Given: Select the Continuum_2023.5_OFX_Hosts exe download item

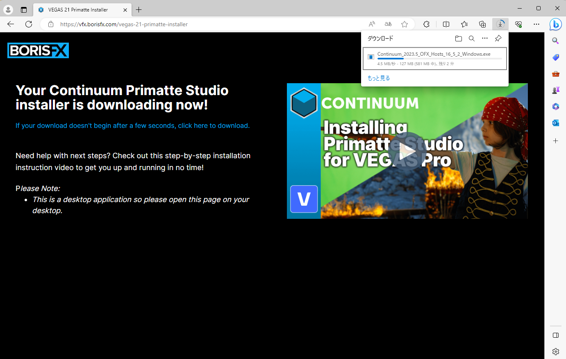Looking at the screenshot, I should click(x=435, y=59).
